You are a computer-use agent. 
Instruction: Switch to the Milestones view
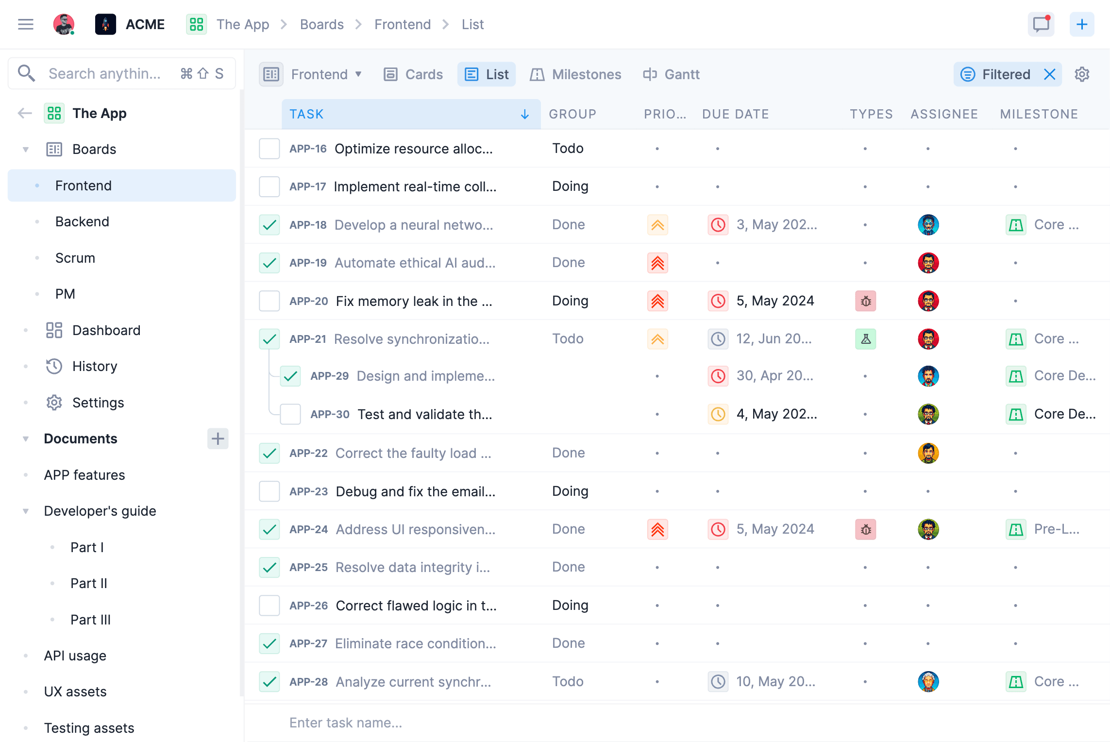(x=576, y=74)
